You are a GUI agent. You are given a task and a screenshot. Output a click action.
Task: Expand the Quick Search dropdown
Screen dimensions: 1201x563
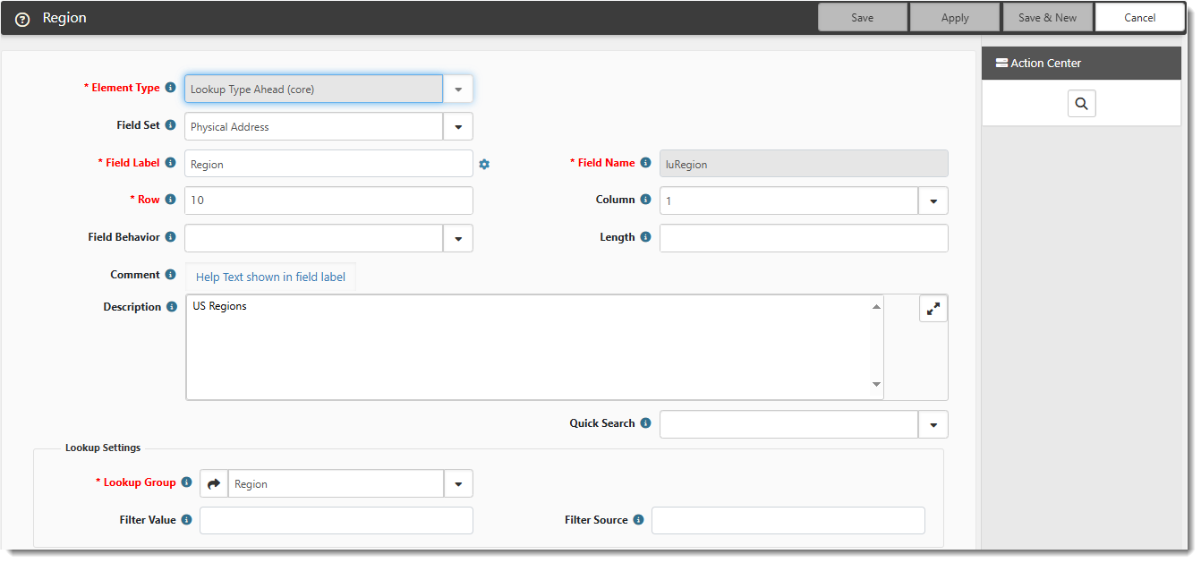pos(933,424)
